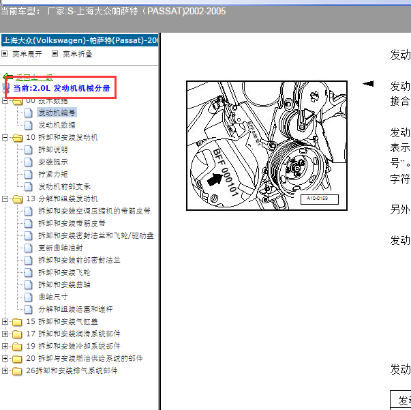Click page icon beside 拆卸说明
Viewport: 411px width, 410px height.
coord(29,150)
